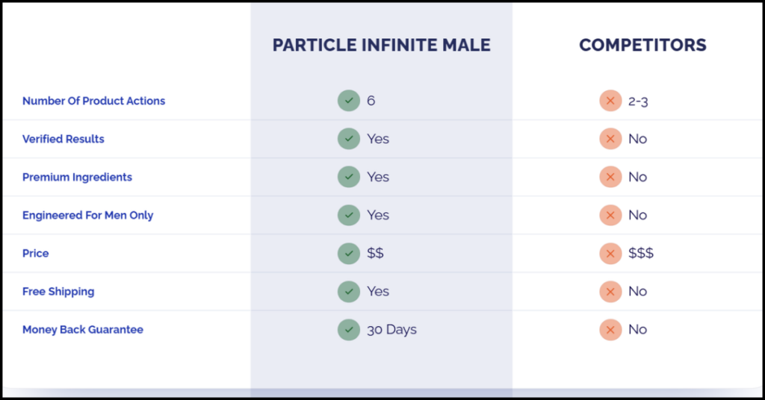Select the Verified Results label

click(64, 139)
